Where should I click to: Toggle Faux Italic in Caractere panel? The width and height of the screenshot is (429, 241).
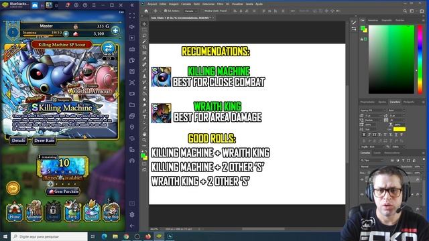369,135
